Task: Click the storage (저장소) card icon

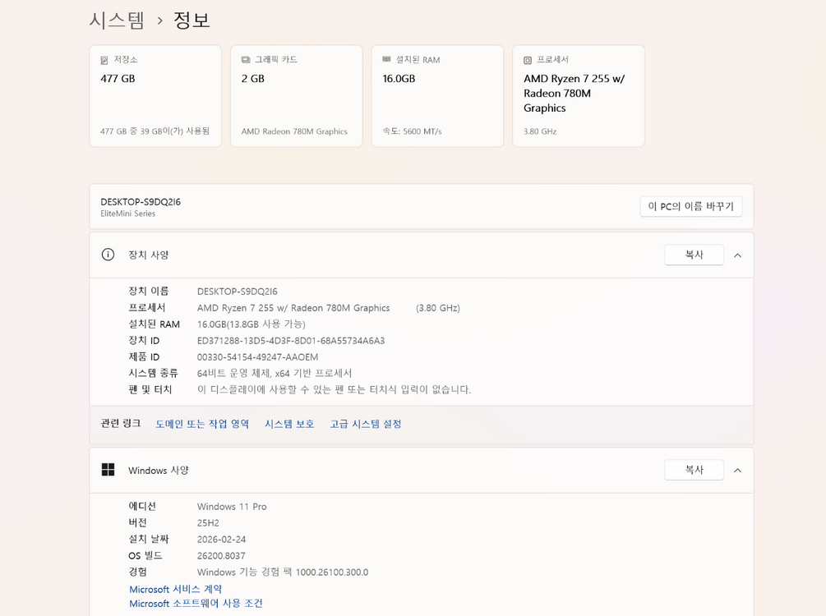Action: pyautogui.click(x=103, y=58)
